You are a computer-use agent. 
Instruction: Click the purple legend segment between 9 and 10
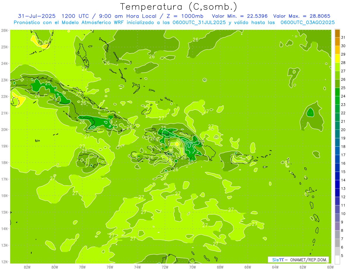337,218
